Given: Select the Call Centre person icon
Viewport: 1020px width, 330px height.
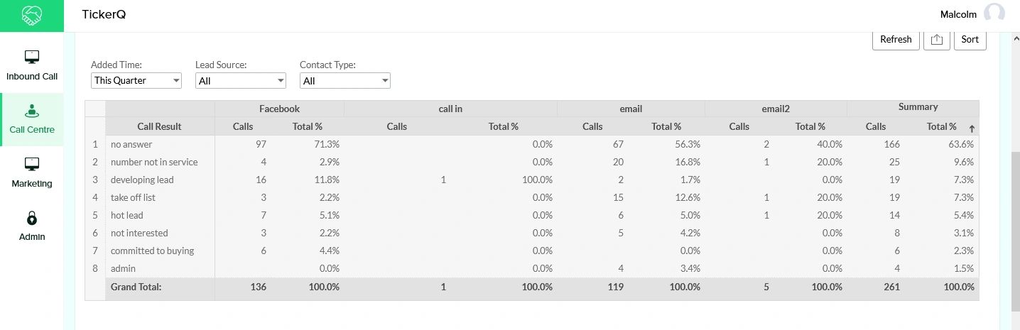Looking at the screenshot, I should tap(32, 111).
